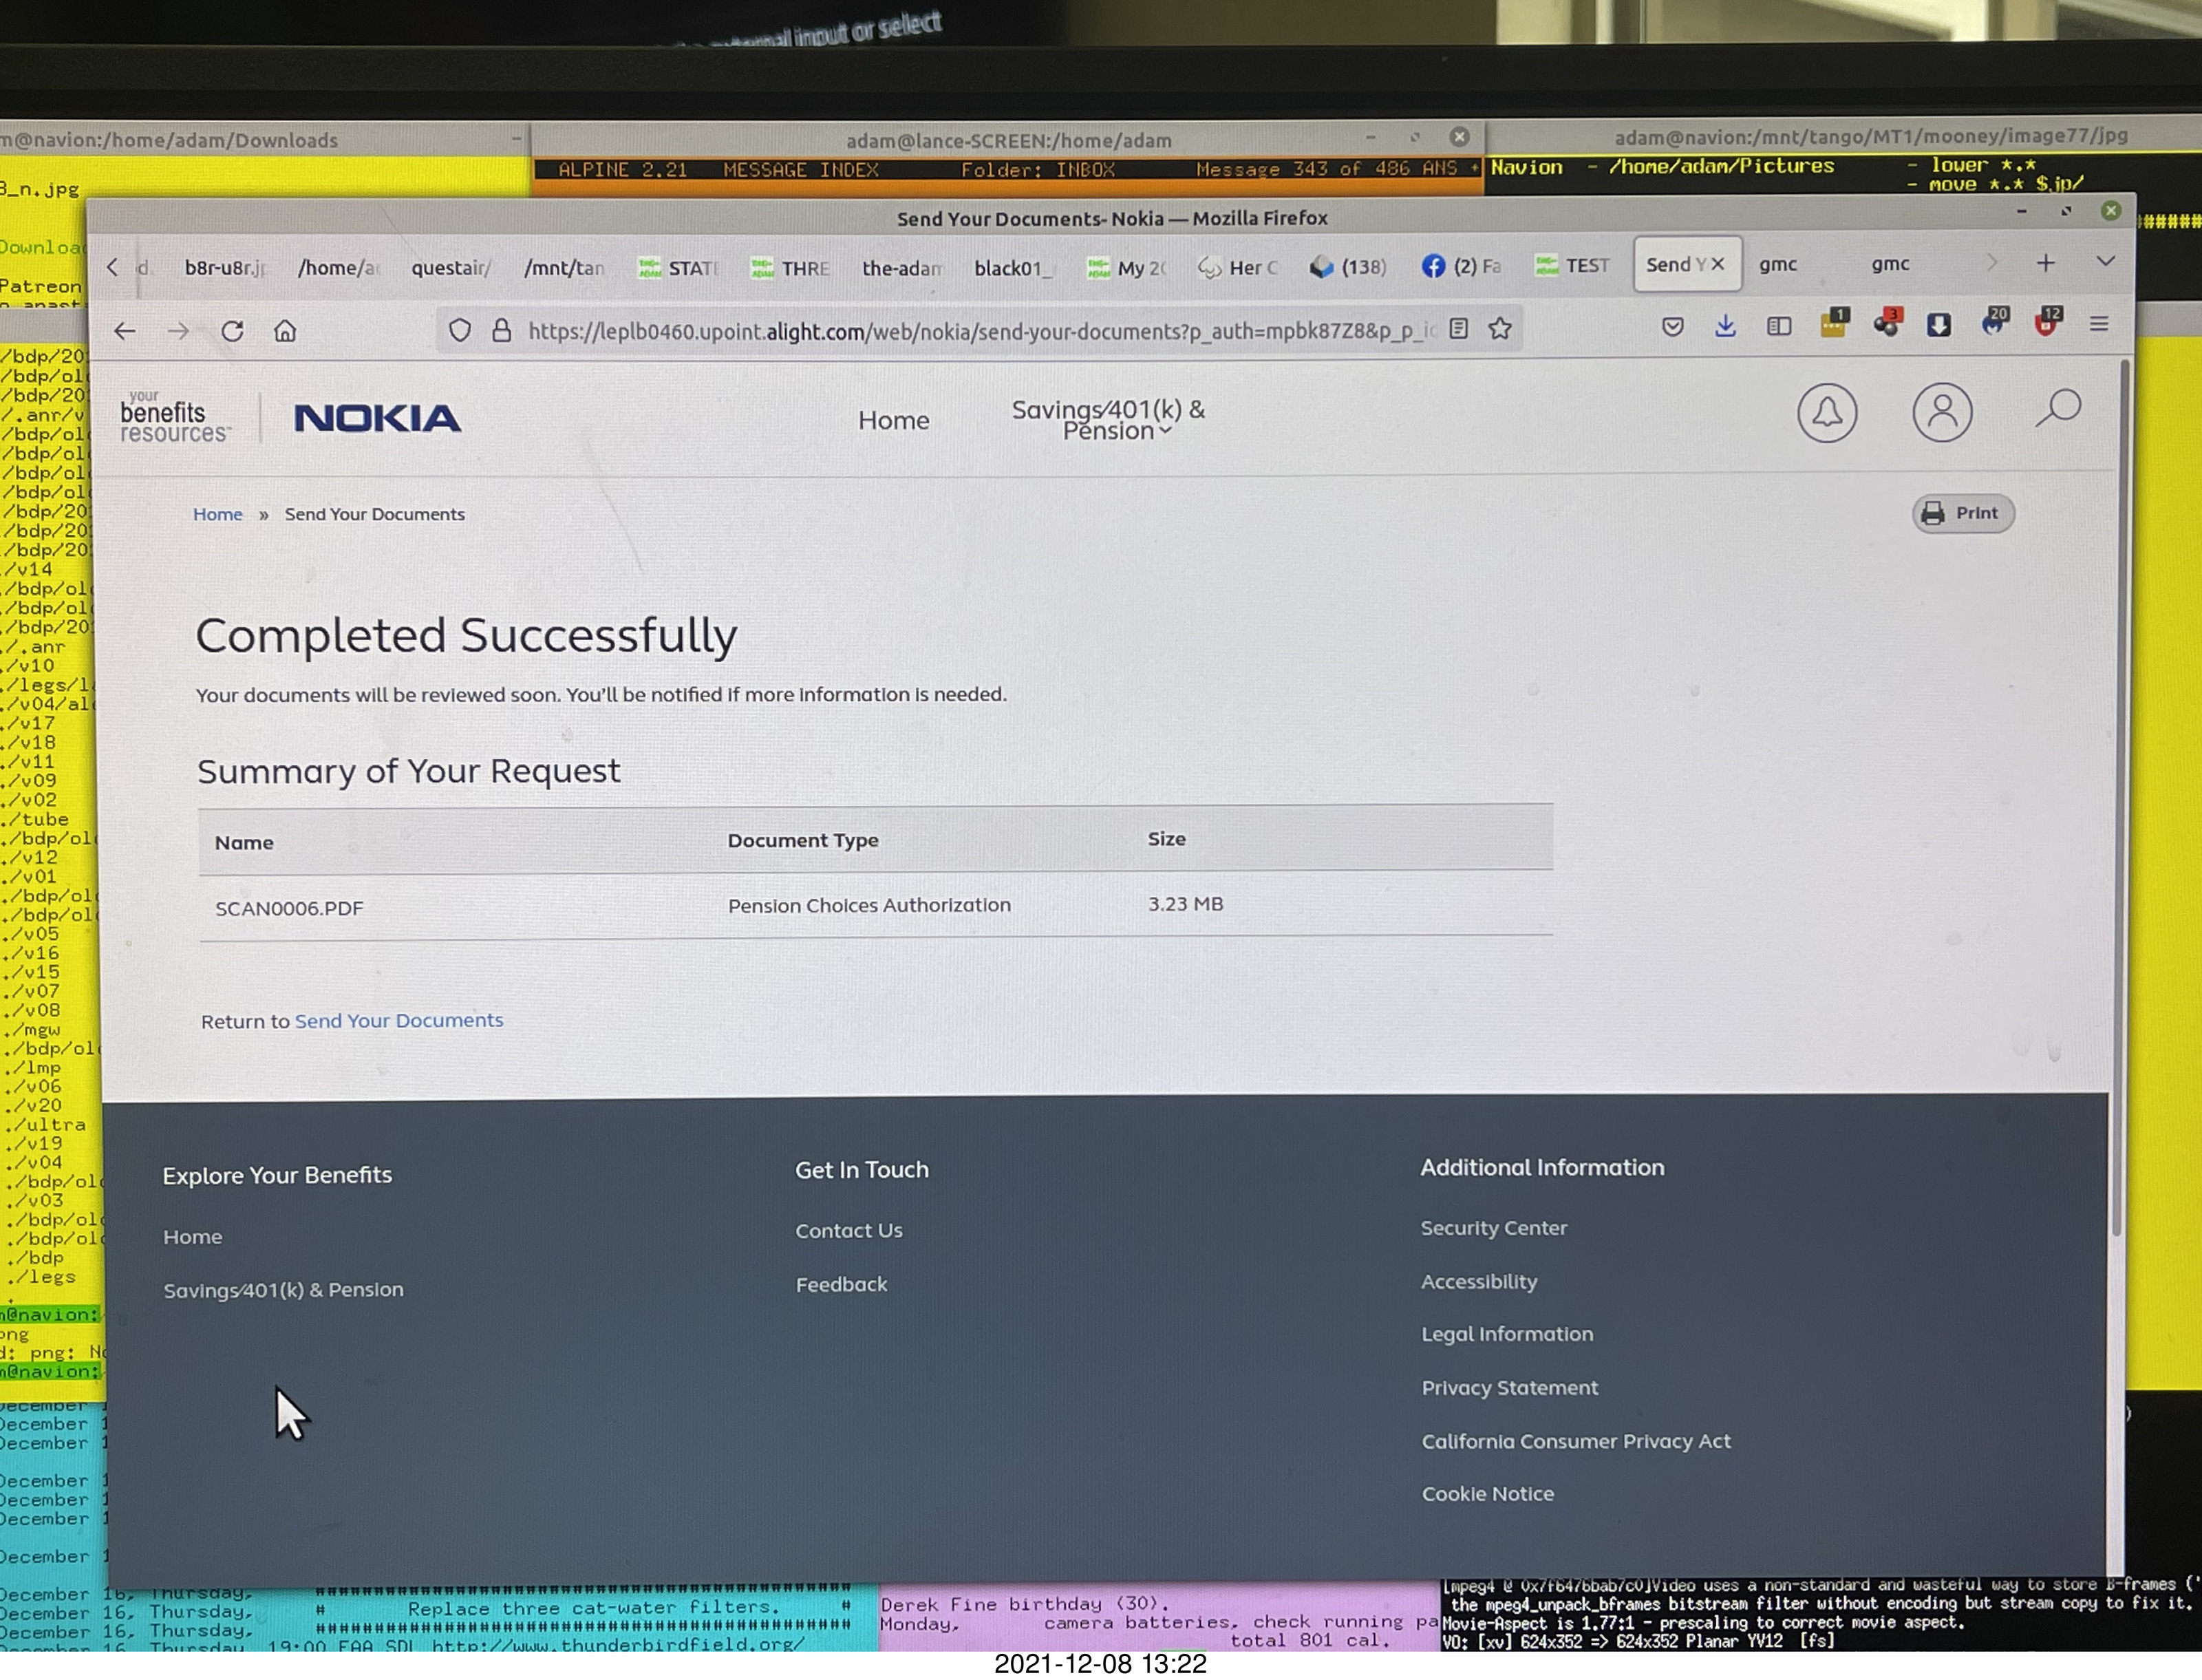Viewport: 2202px width, 1680px height.
Task: Open the Firefox hamburger menu
Action: point(2099,324)
